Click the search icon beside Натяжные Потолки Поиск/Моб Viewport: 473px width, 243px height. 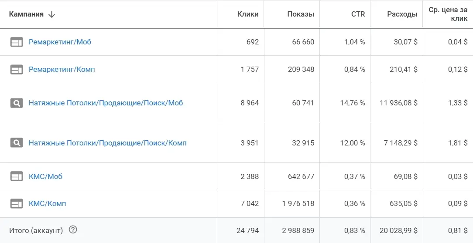(x=17, y=103)
